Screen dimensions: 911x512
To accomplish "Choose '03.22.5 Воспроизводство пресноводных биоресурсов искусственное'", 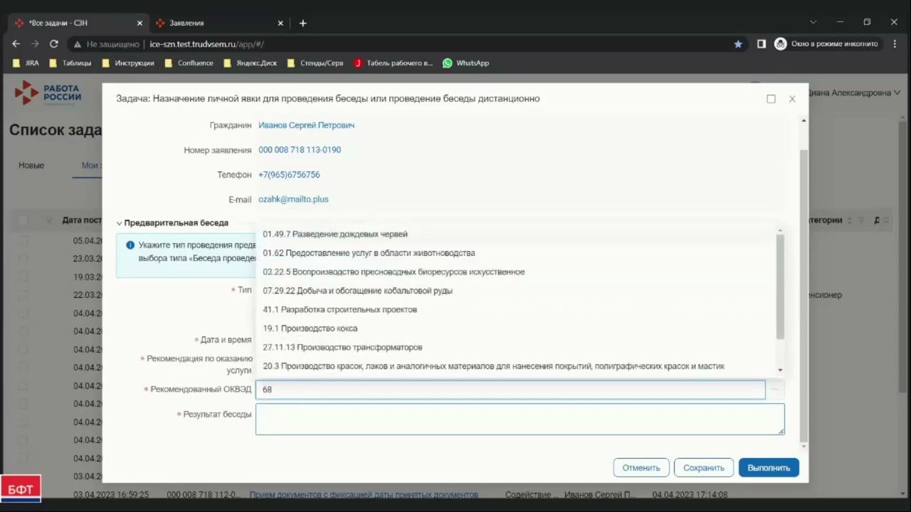I will pyautogui.click(x=516, y=272).
